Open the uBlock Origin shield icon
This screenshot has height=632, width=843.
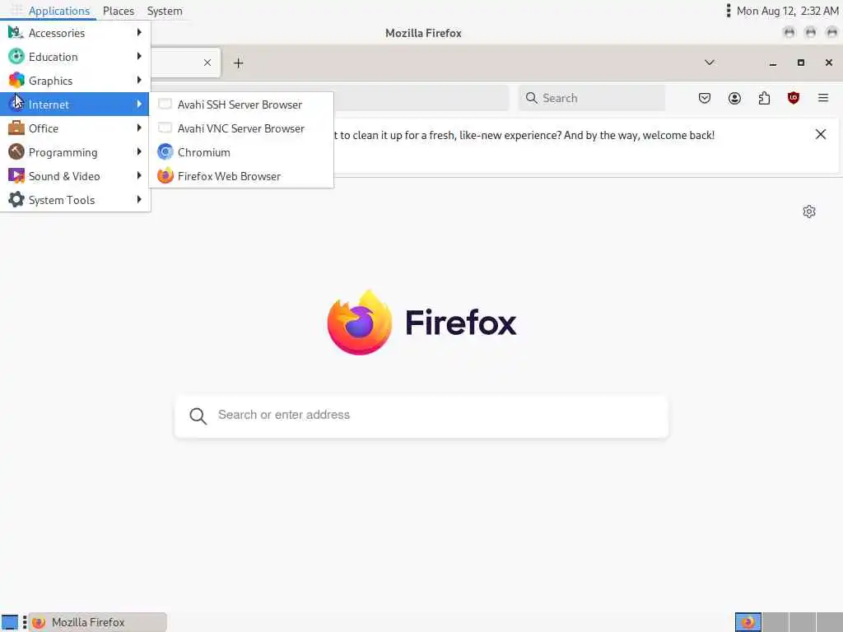coord(793,98)
